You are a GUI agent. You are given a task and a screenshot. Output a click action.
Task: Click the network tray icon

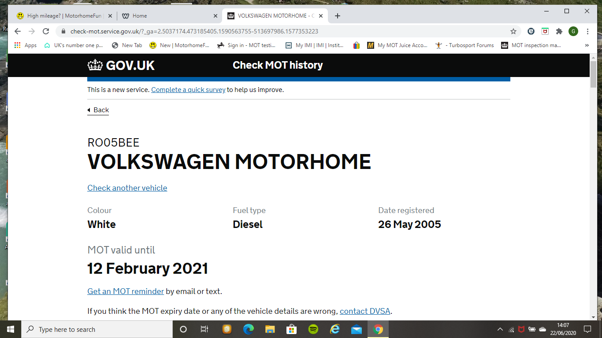(511, 329)
